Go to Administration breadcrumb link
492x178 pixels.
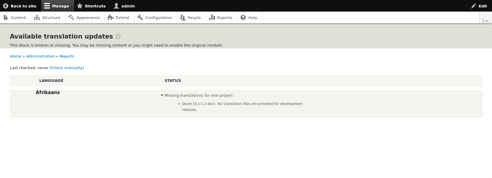[x=40, y=56]
